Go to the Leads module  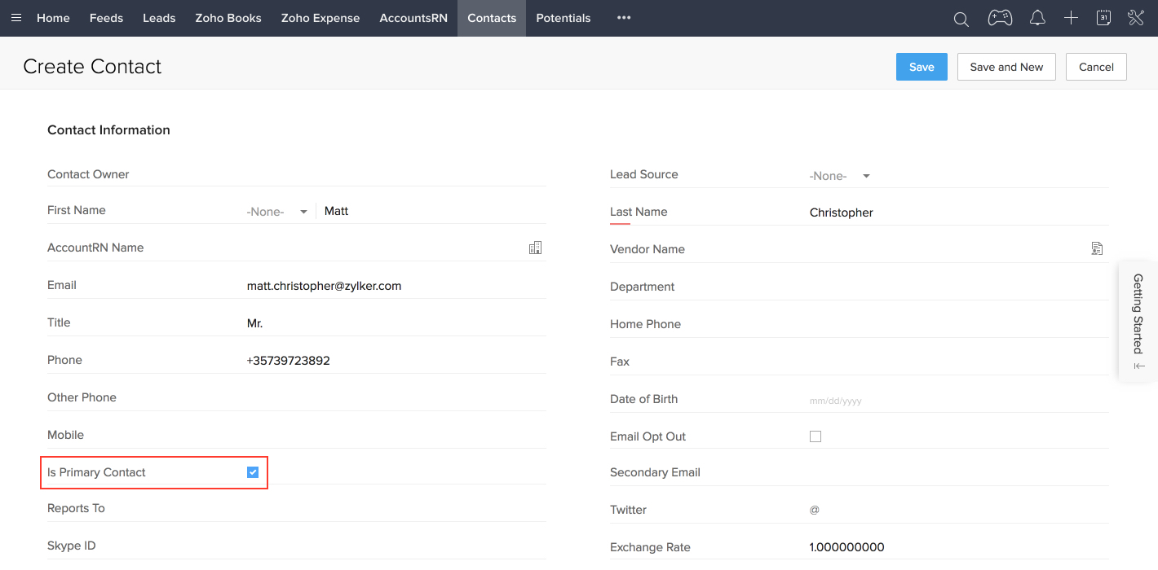[159, 18]
